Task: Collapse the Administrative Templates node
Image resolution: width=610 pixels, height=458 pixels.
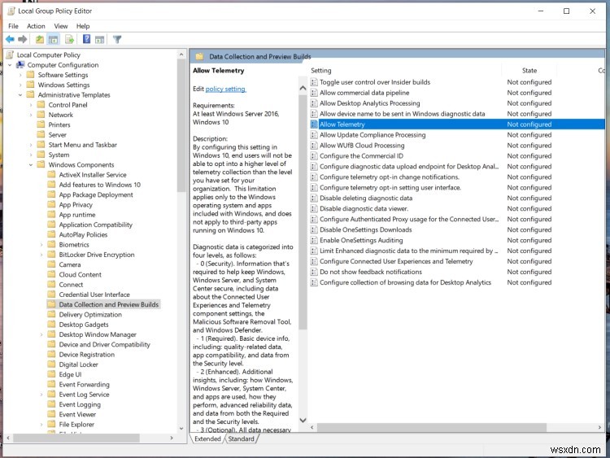Action: coord(20,95)
